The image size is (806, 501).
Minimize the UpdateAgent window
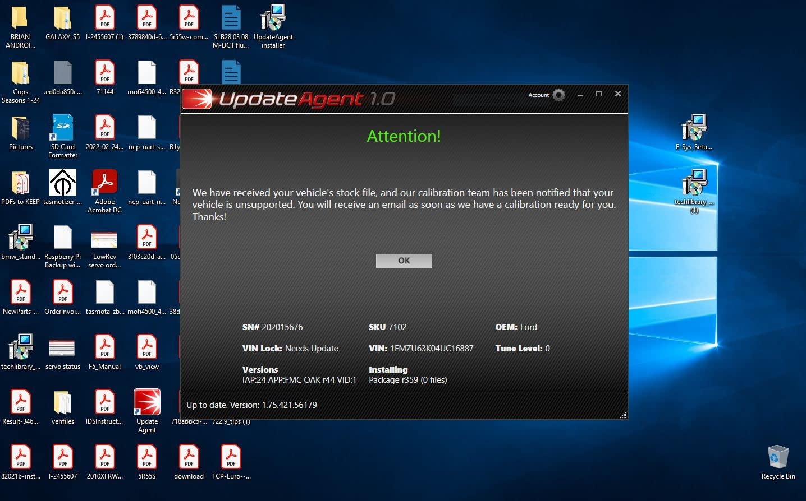click(580, 95)
